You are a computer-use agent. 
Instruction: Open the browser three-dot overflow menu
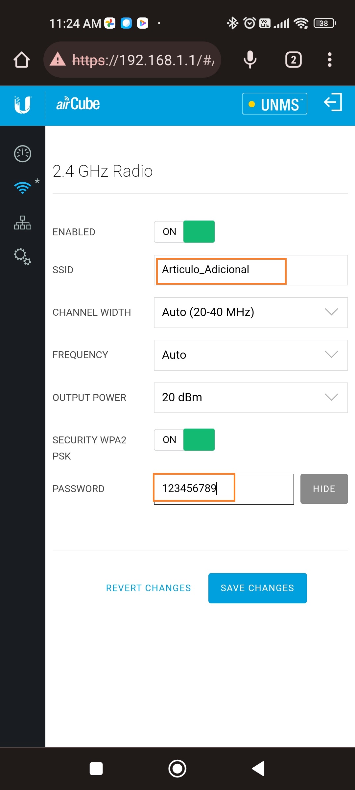[x=329, y=60]
